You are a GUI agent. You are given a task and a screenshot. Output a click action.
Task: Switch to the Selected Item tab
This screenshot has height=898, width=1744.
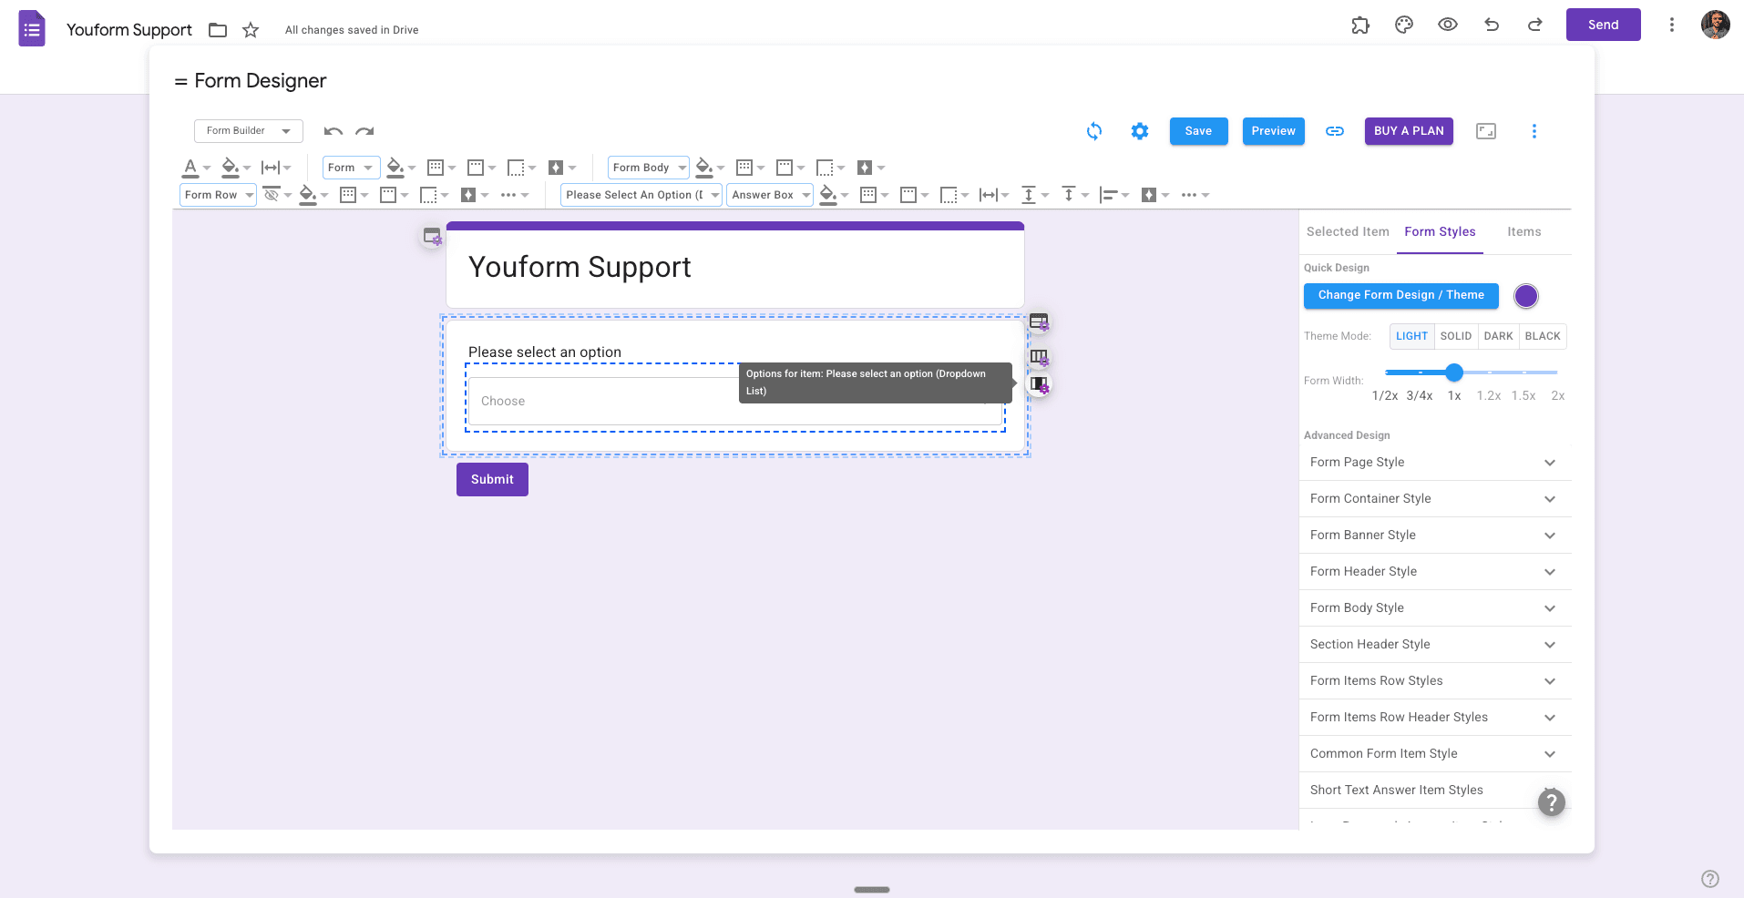[x=1347, y=232]
